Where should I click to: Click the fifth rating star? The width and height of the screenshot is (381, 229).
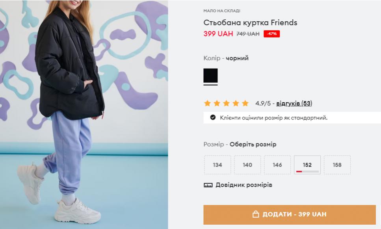coord(245,103)
